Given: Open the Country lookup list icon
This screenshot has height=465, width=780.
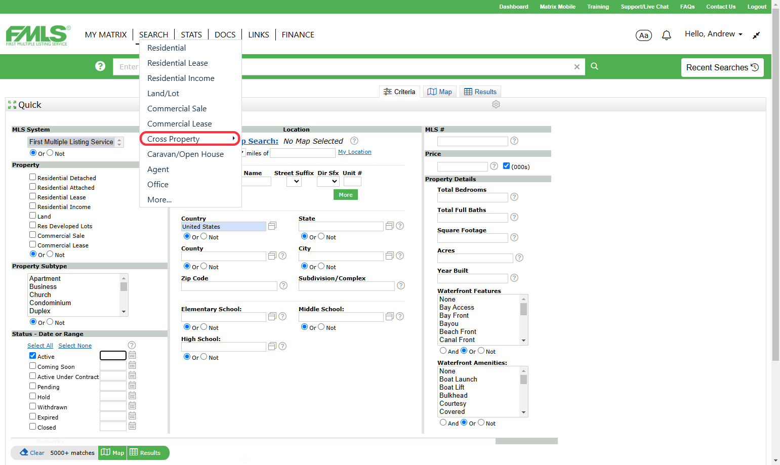Looking at the screenshot, I should click(x=272, y=226).
